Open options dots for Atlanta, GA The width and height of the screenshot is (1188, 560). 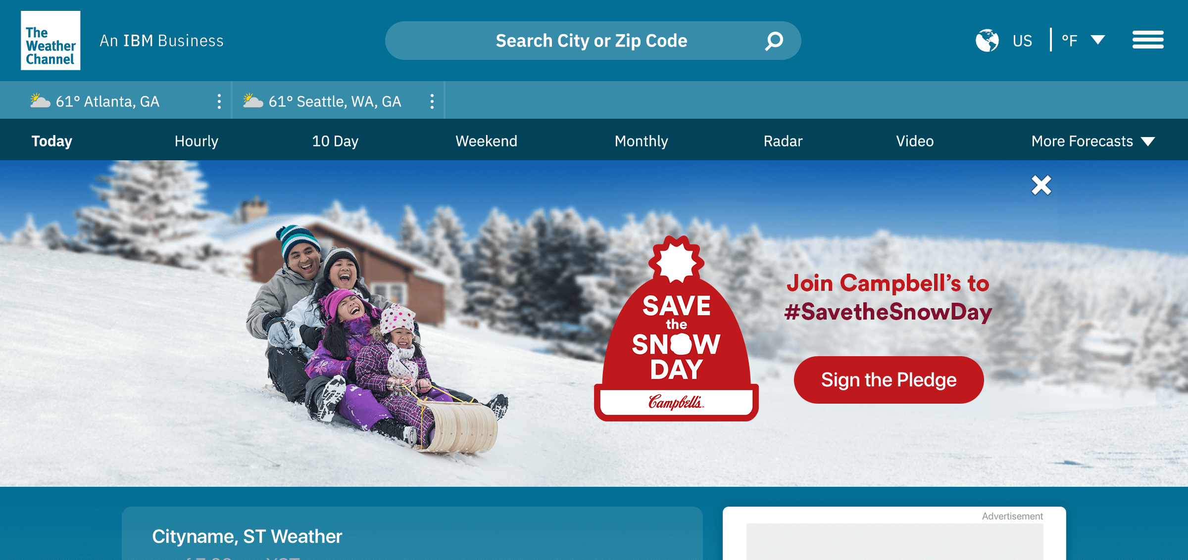click(219, 101)
